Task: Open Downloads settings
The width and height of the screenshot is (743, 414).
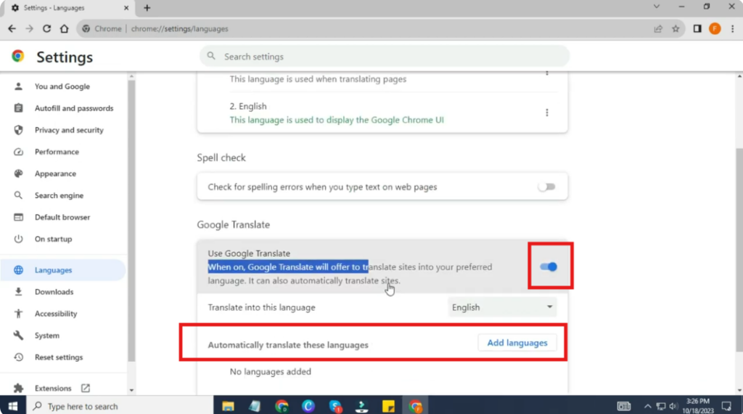Action: [54, 292]
